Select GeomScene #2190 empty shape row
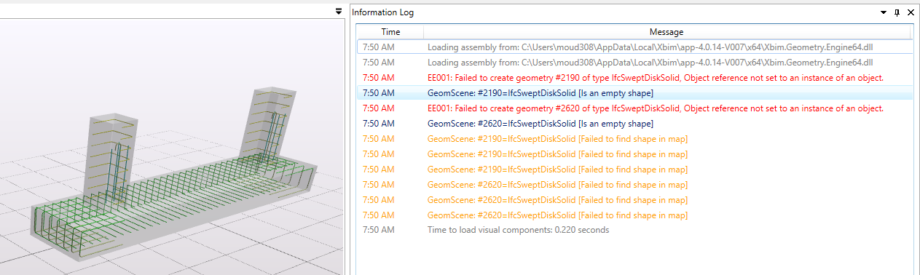The width and height of the screenshot is (920, 275). pos(634,92)
